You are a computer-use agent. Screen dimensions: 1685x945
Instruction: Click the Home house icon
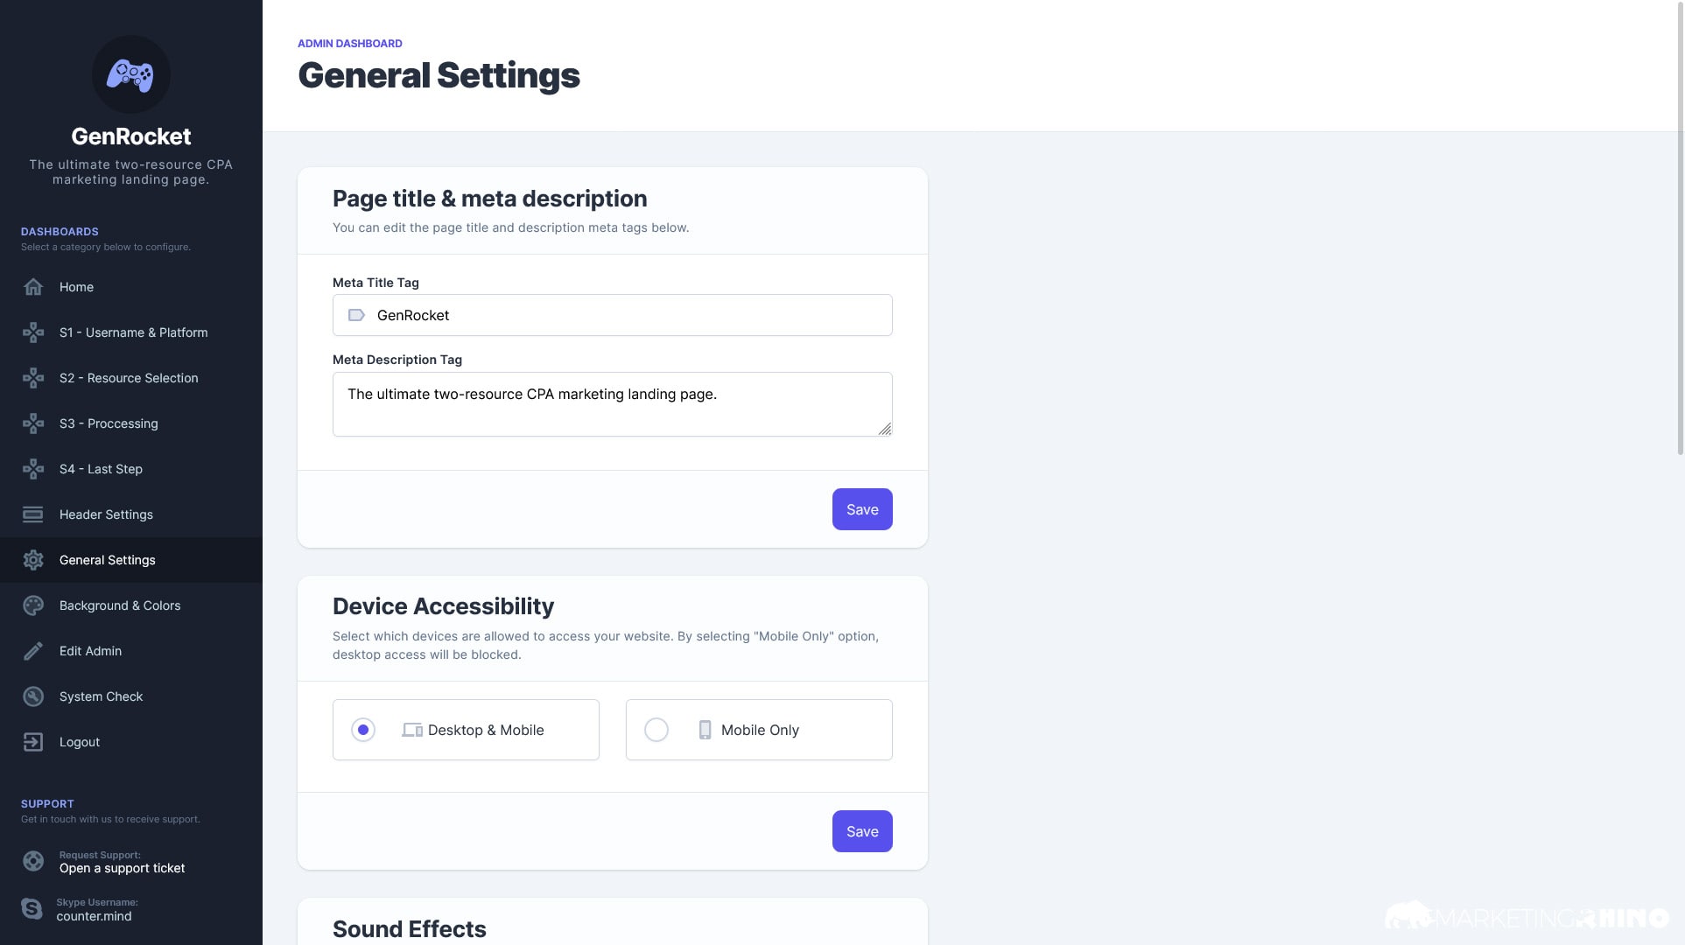(x=33, y=287)
